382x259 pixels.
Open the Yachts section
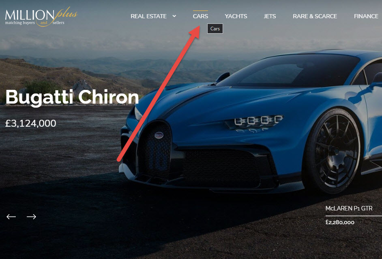236,16
